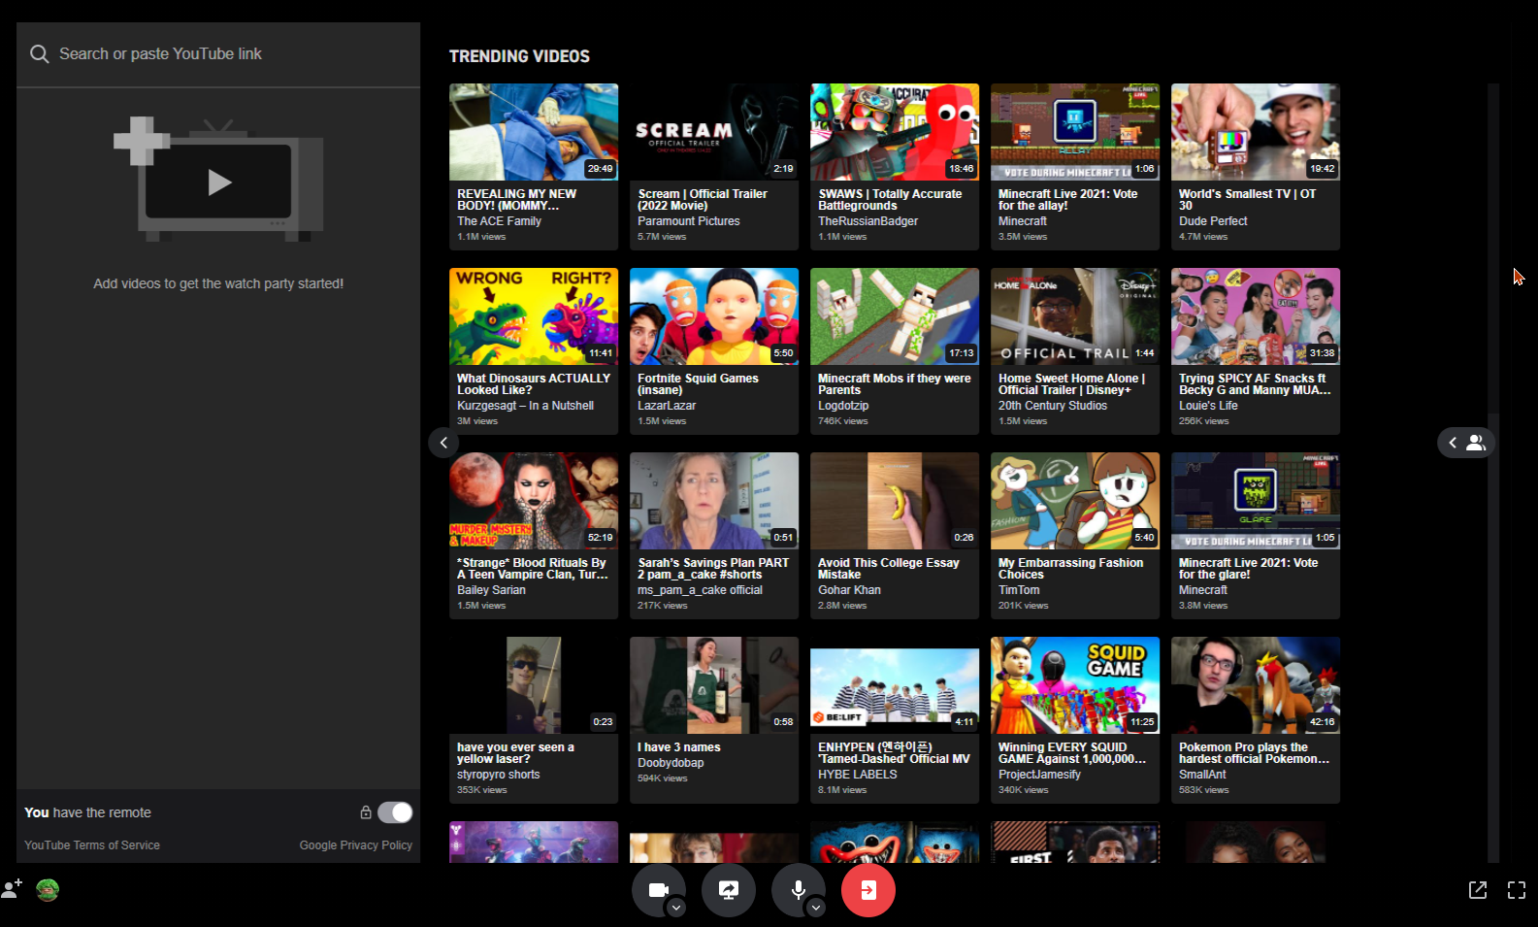Open camera options dropdown arrow
Viewport: 1538px width, 927px height.
676,908
